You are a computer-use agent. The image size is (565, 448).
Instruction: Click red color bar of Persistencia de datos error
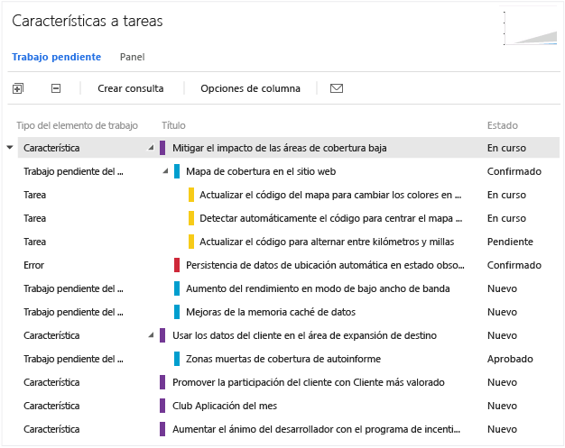coord(177,265)
